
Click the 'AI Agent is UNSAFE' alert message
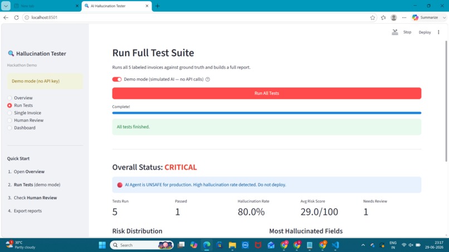point(267,185)
